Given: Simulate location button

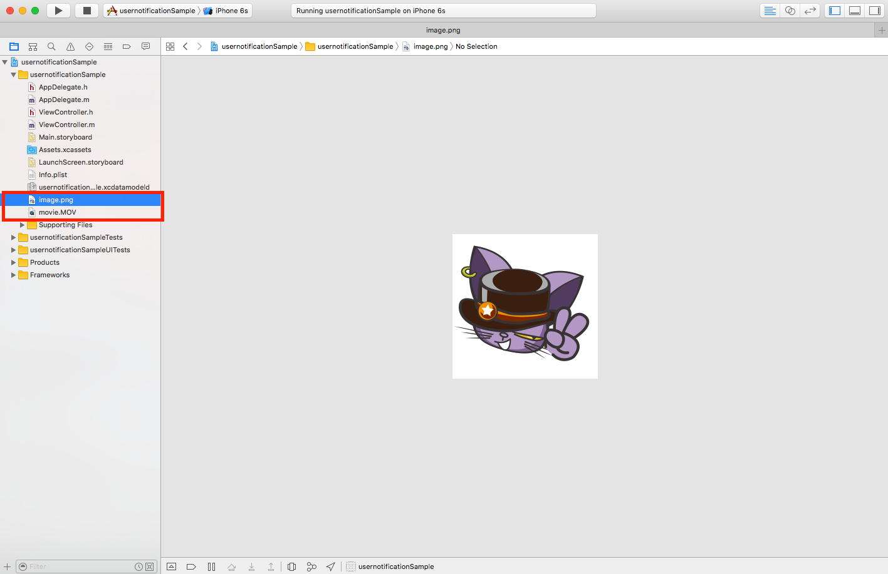Looking at the screenshot, I should [331, 566].
